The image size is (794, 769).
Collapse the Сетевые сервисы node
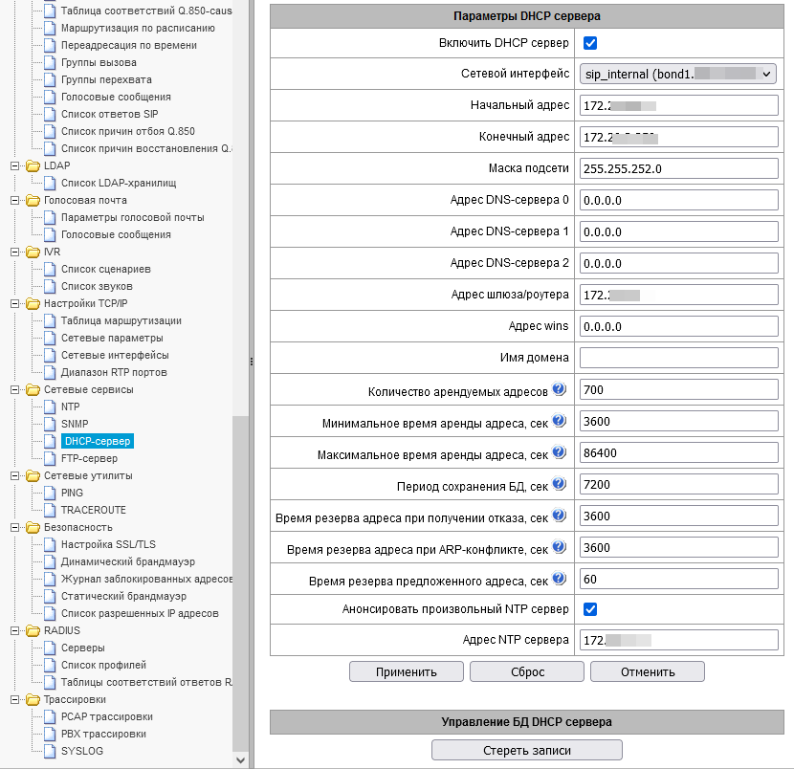coord(14,389)
